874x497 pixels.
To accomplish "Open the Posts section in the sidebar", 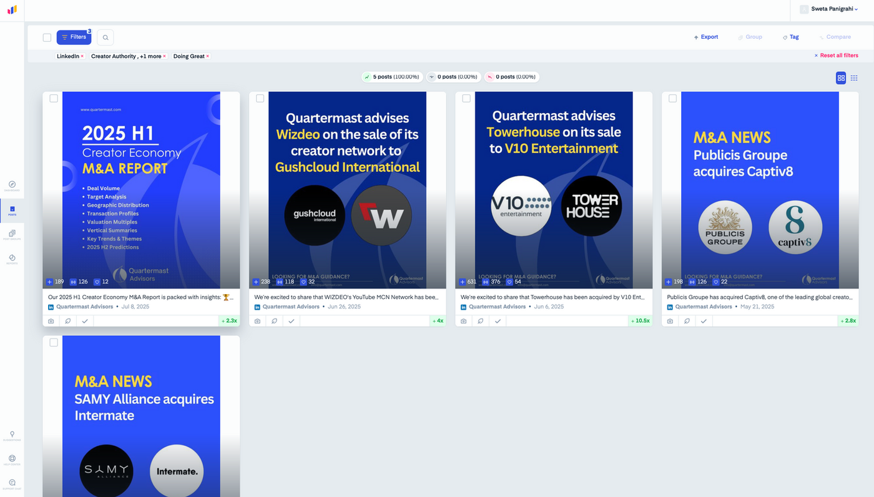I will [x=12, y=210].
